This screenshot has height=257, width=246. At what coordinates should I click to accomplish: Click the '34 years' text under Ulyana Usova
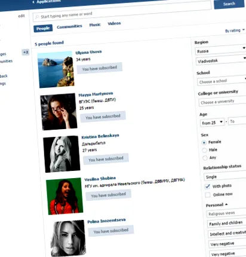(x=83, y=59)
